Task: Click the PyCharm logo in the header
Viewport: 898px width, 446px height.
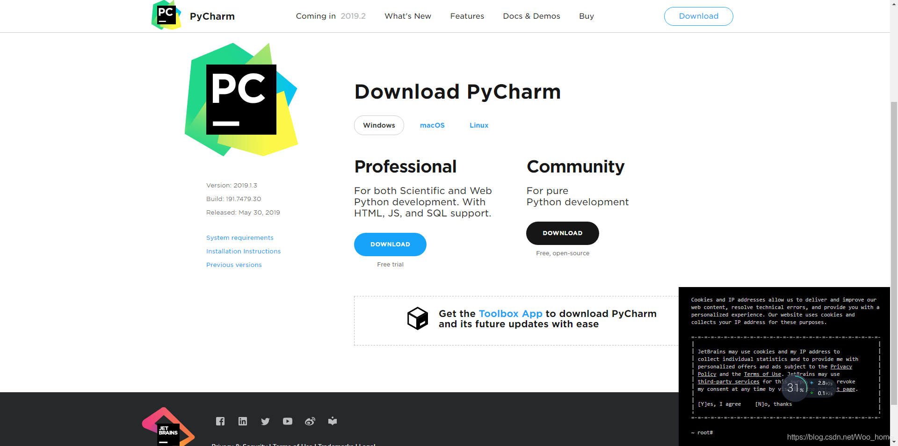Action: pyautogui.click(x=166, y=15)
